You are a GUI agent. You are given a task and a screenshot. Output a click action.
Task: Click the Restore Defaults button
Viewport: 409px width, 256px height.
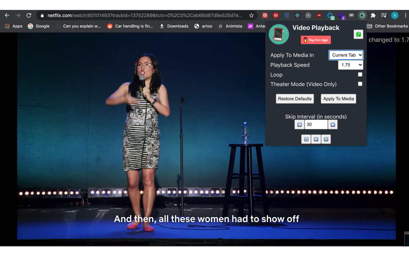(295, 99)
